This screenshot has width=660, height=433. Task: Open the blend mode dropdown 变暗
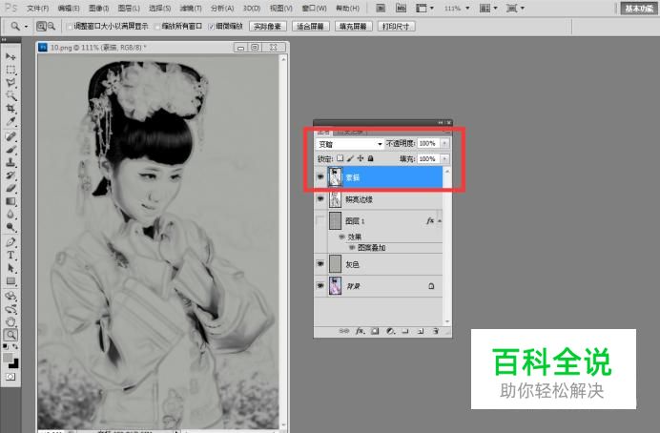[349, 144]
